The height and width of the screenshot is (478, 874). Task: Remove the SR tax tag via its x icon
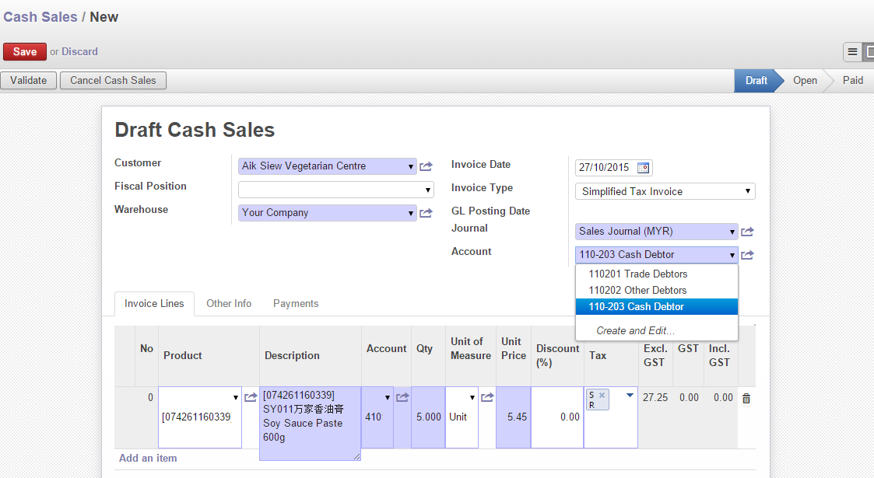point(603,393)
